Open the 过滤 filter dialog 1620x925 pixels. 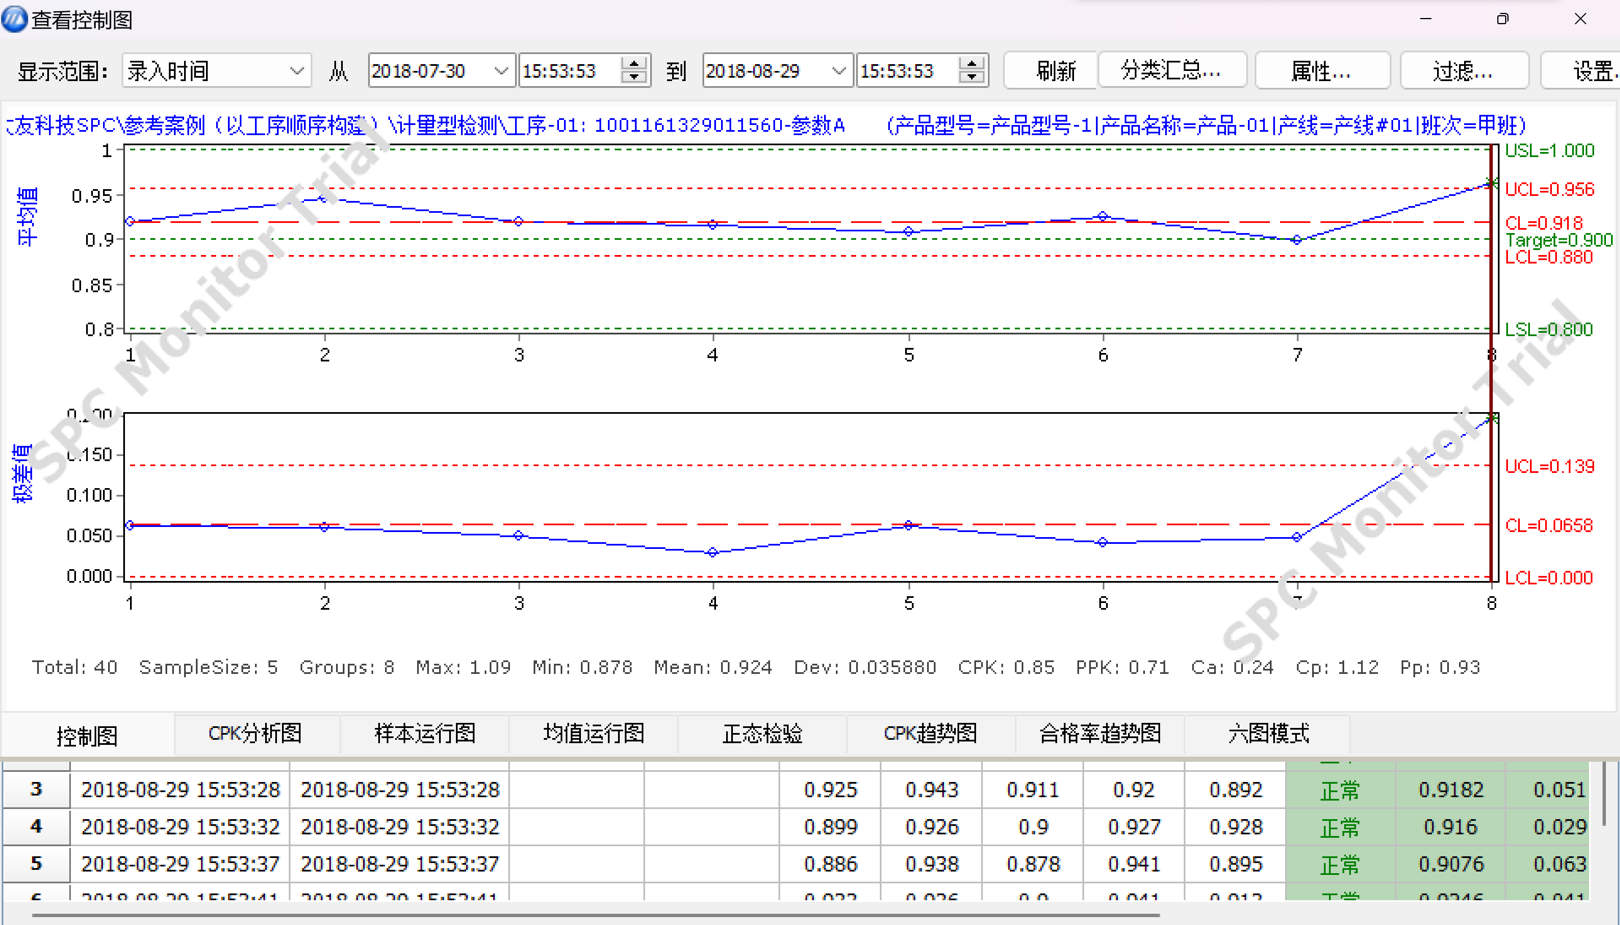(x=1463, y=70)
